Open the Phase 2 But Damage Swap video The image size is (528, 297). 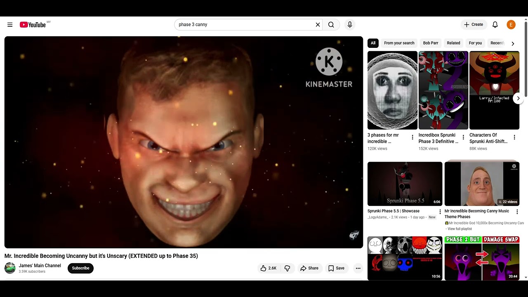coord(482,258)
